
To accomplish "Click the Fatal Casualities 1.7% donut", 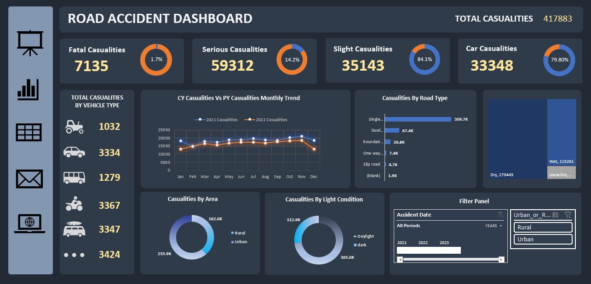I will tap(156, 60).
